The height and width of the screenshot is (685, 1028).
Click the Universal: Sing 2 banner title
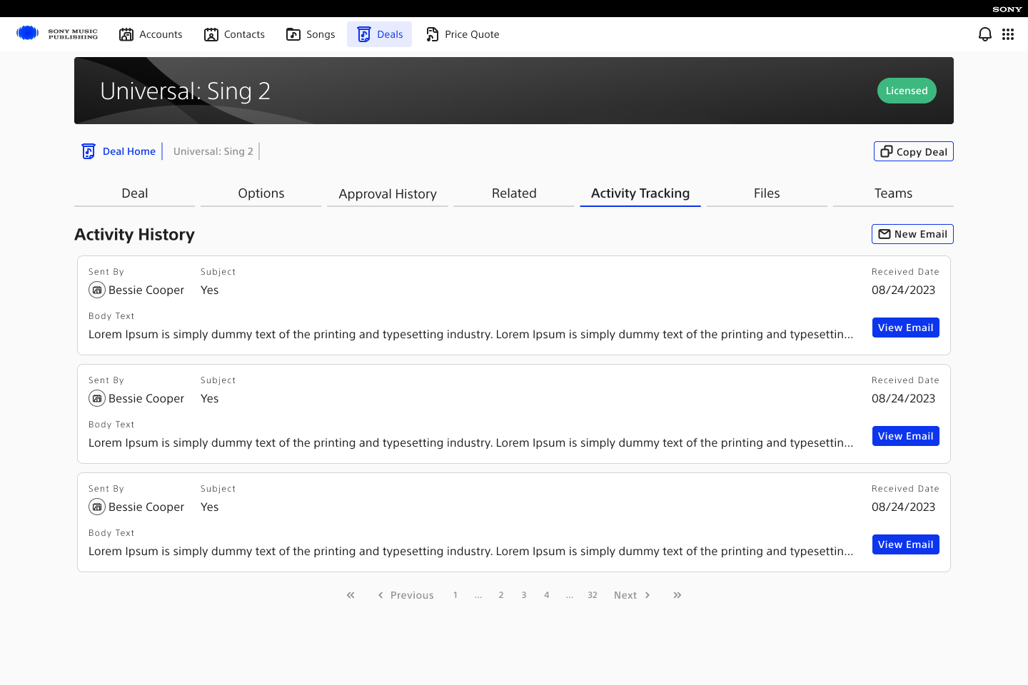pyautogui.click(x=185, y=91)
